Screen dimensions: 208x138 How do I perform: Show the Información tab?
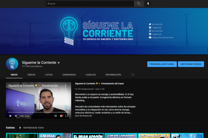coord(113,75)
